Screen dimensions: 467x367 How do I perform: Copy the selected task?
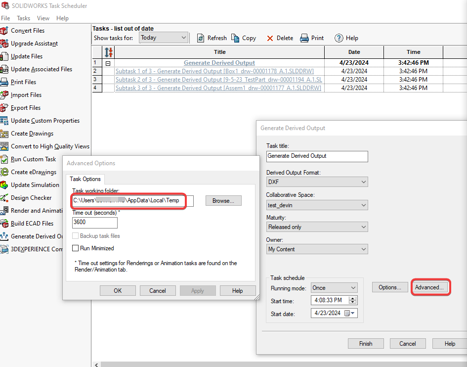(244, 38)
